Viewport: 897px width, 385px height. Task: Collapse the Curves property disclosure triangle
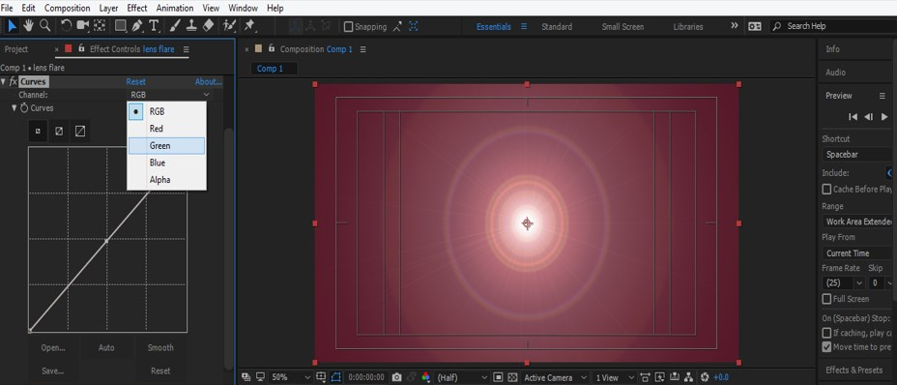coord(14,107)
